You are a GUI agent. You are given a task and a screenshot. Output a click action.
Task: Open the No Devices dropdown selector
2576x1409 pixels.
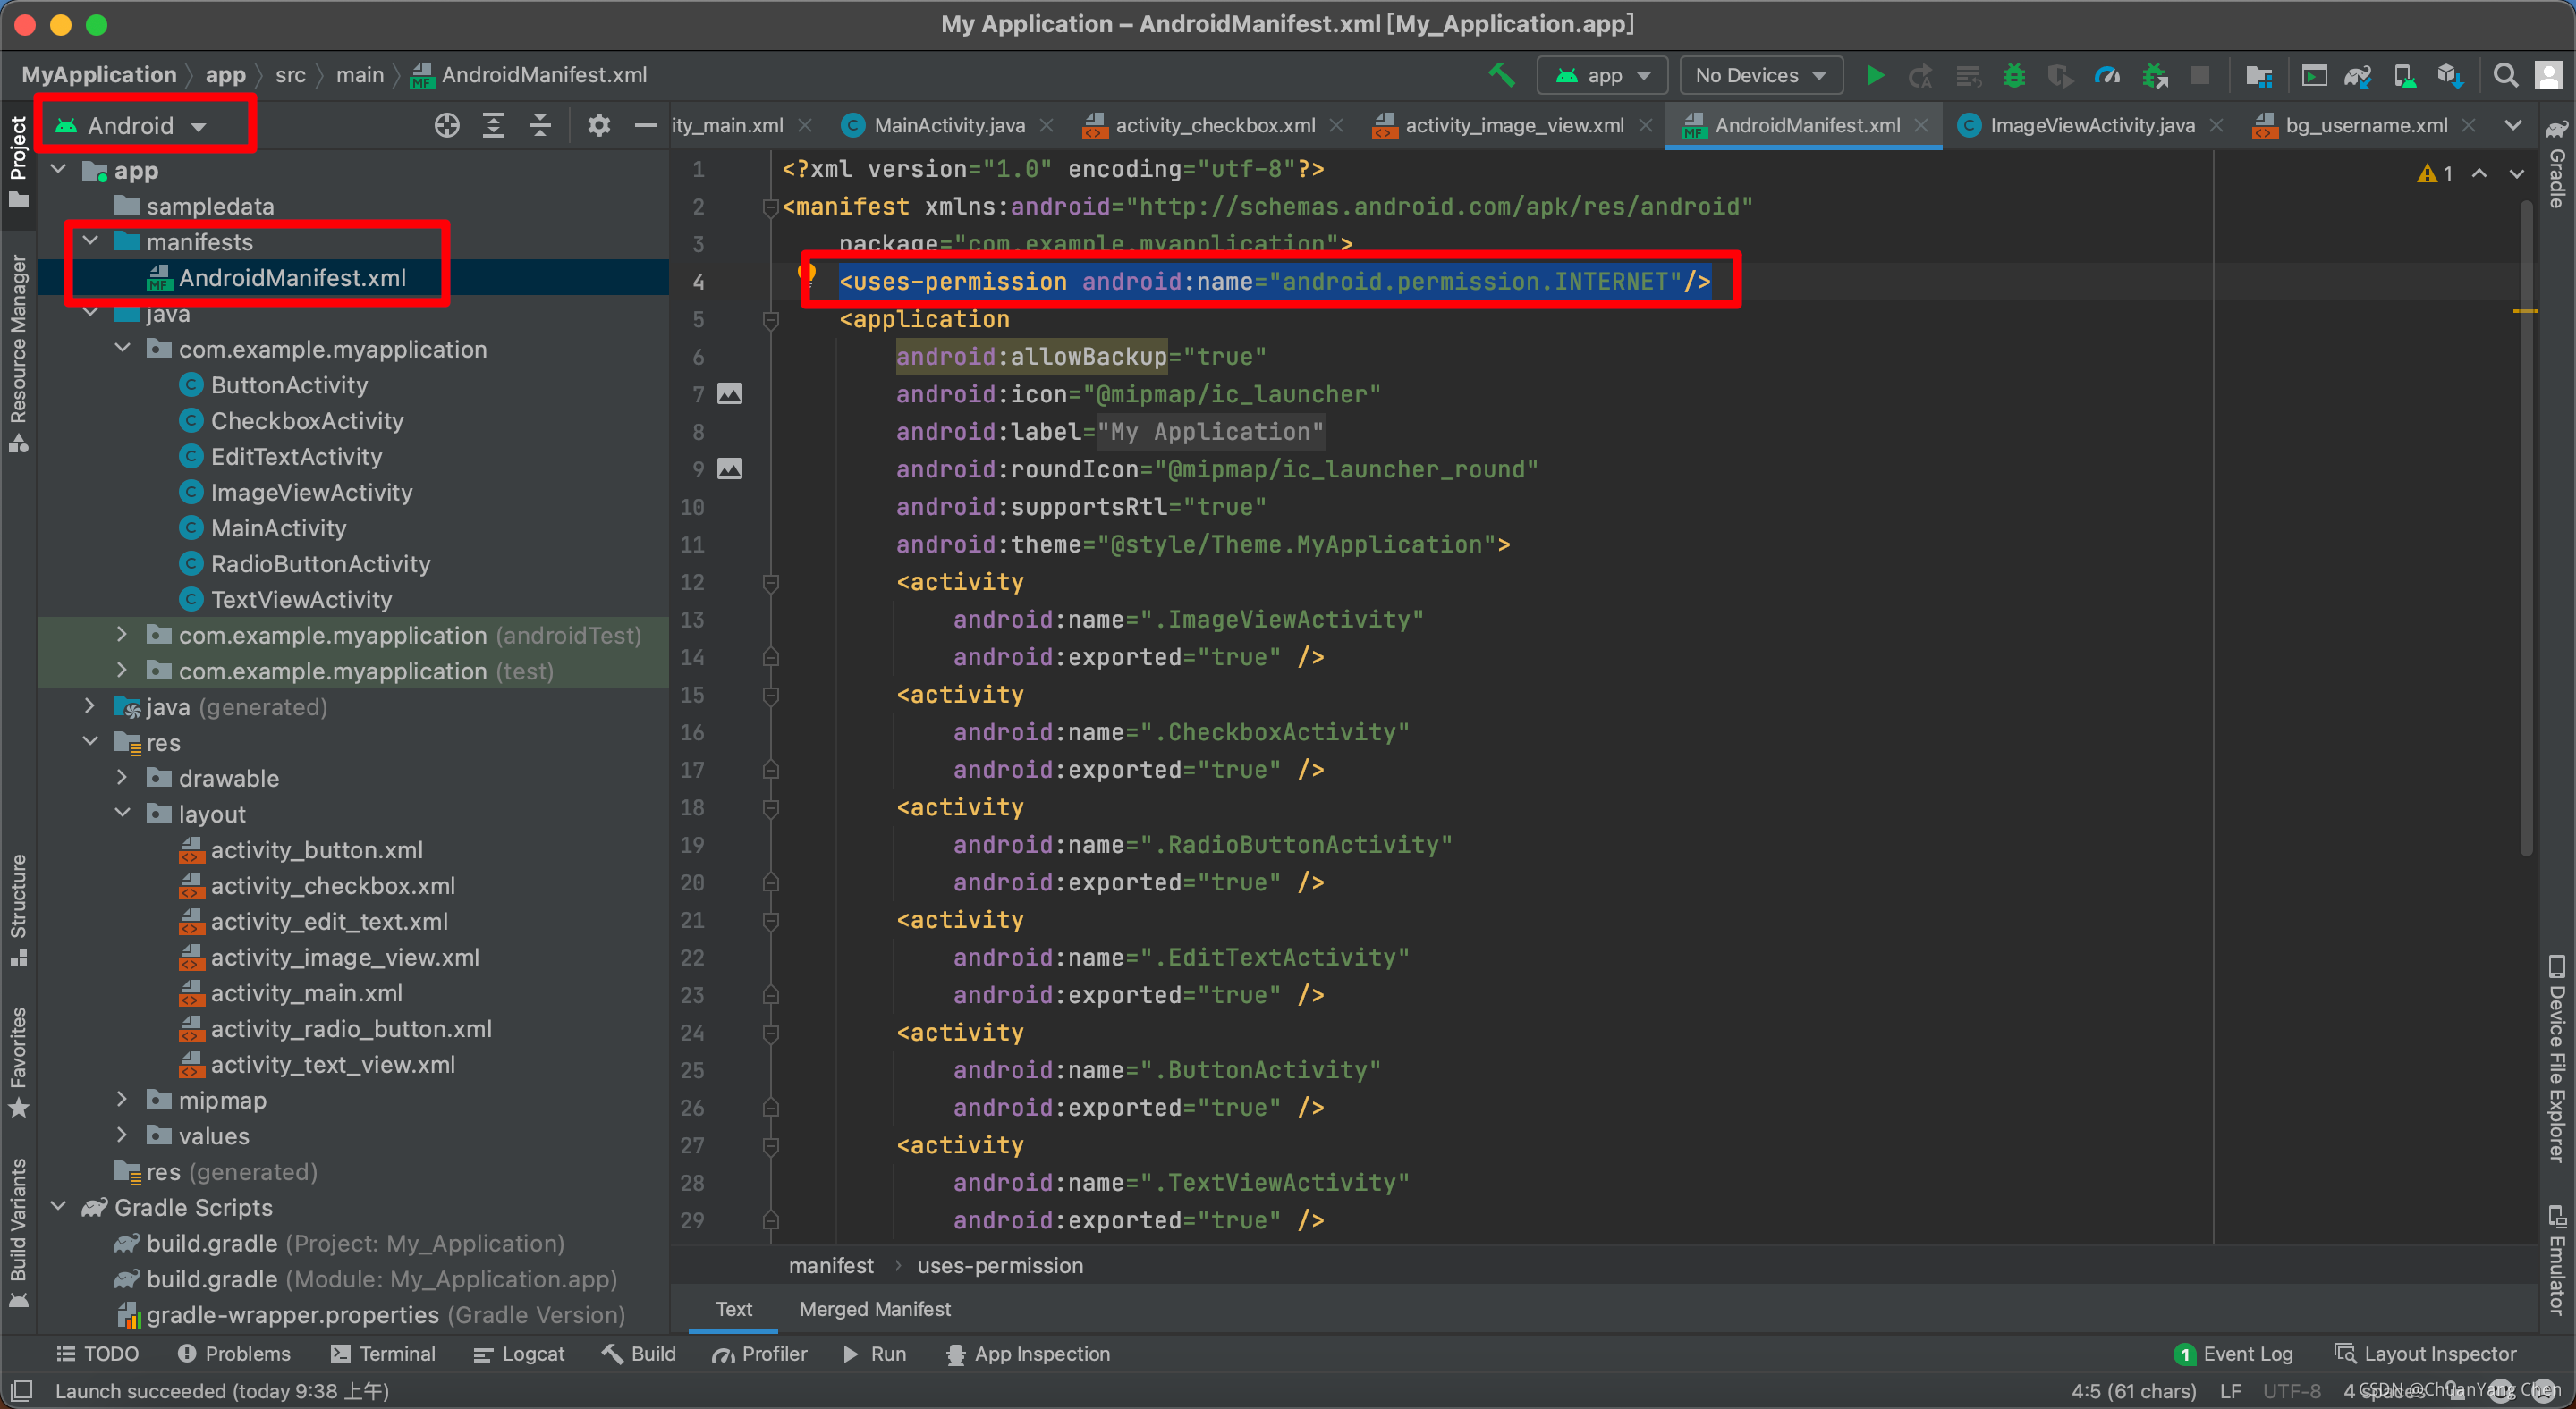pos(1760,74)
